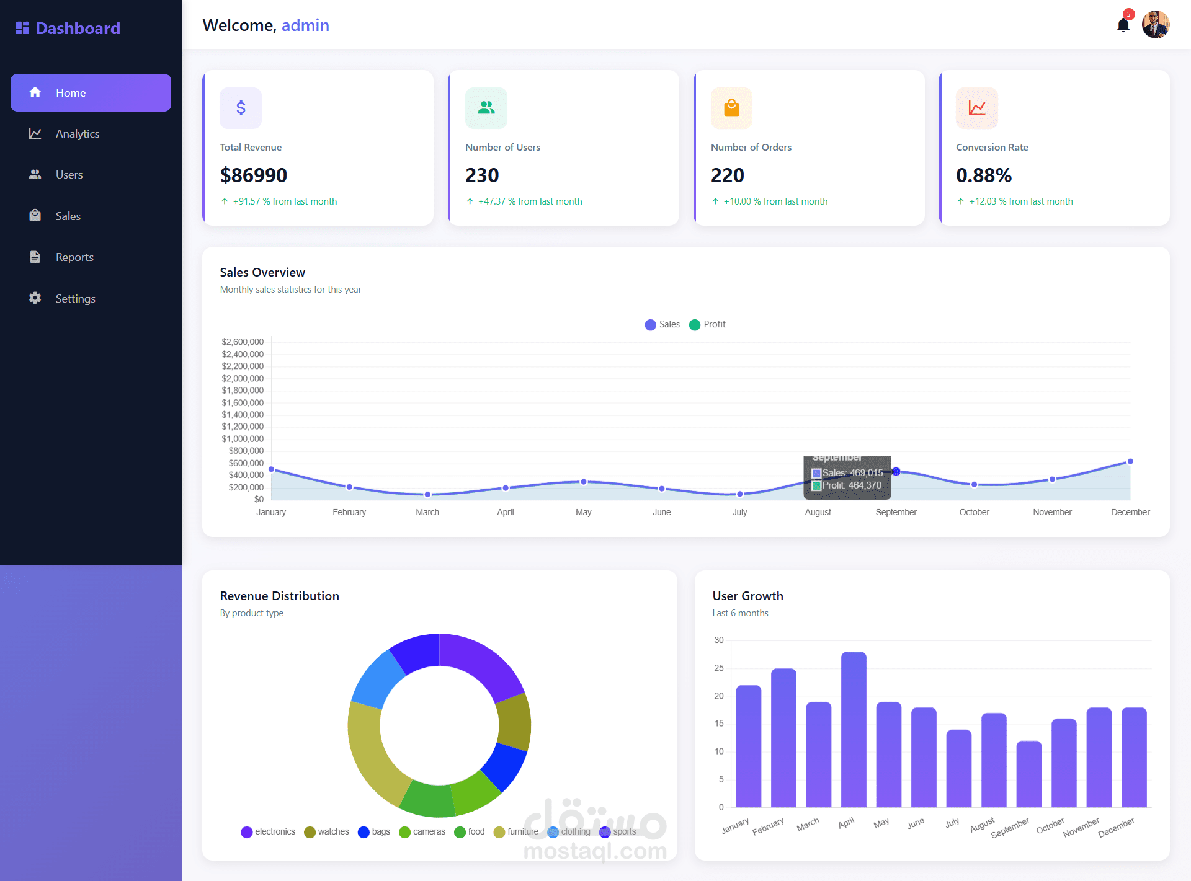Click the line chart icon on Conversion Rate card
This screenshot has height=881, width=1191.
pos(977,108)
